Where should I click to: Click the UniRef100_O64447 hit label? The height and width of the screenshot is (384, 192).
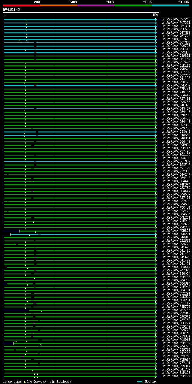pyautogui.click(x=176, y=267)
